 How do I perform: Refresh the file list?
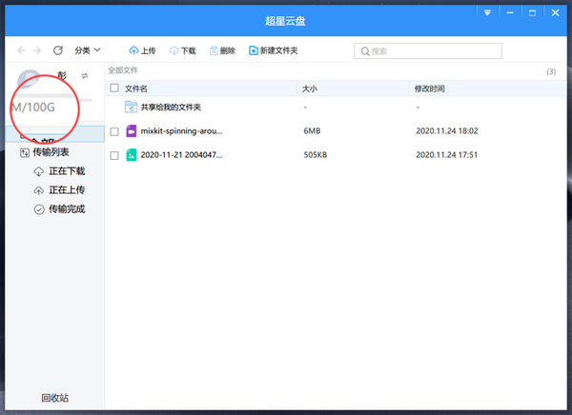pyautogui.click(x=58, y=50)
